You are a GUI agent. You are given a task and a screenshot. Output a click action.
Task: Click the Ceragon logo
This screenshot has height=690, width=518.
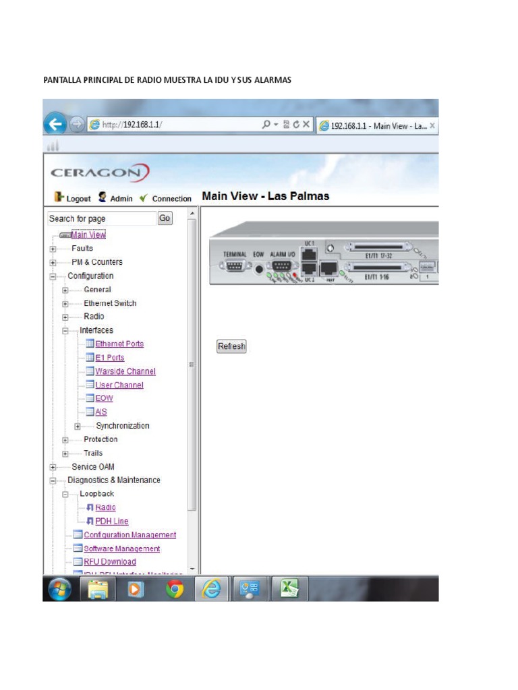point(100,172)
